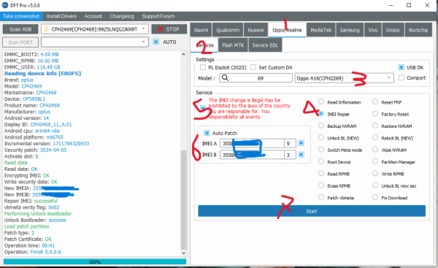The height and width of the screenshot is (268, 438).
Task: Open the Account menu
Action: coord(93,16)
